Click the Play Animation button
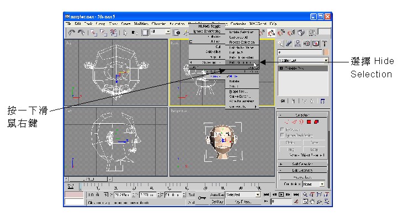Screen dimensions: 403x216 coord(282,195)
